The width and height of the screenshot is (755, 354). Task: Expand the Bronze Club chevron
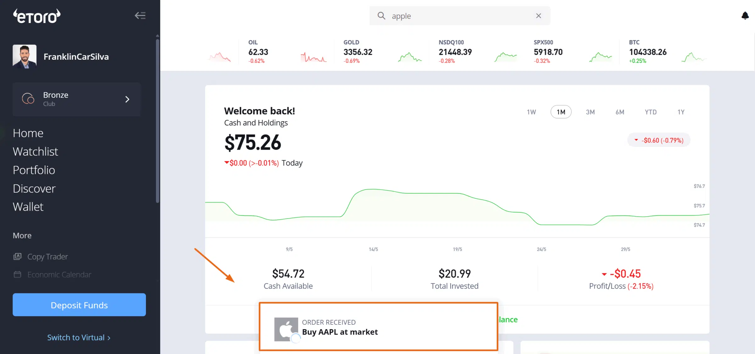tap(127, 99)
